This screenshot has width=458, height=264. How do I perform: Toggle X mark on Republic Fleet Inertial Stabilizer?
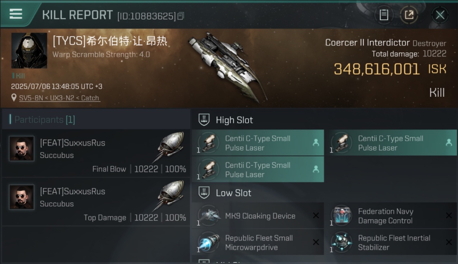[x=448, y=242]
